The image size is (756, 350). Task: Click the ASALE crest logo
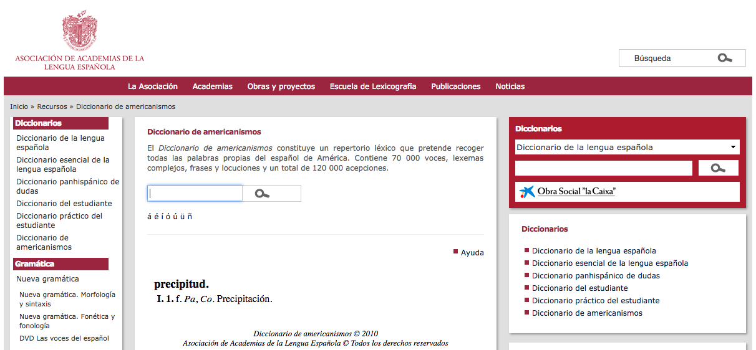point(79,31)
